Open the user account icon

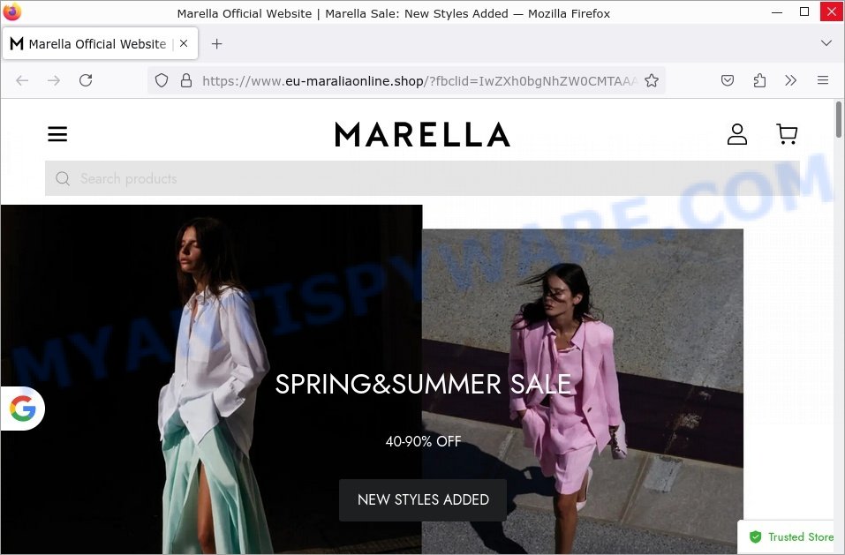(736, 134)
